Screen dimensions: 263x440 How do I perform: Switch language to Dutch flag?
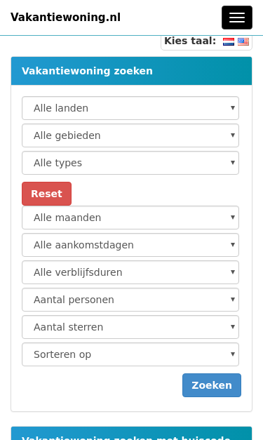point(229,42)
